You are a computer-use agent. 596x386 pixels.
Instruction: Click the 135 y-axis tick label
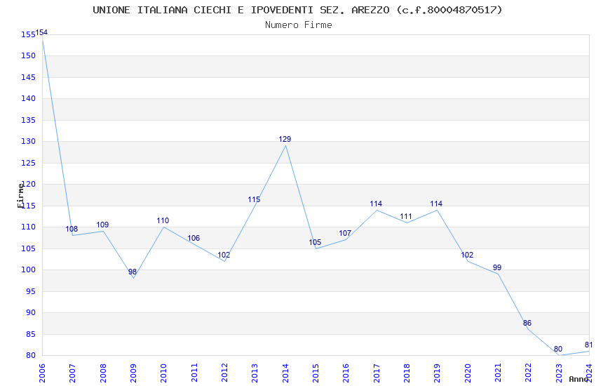point(28,120)
